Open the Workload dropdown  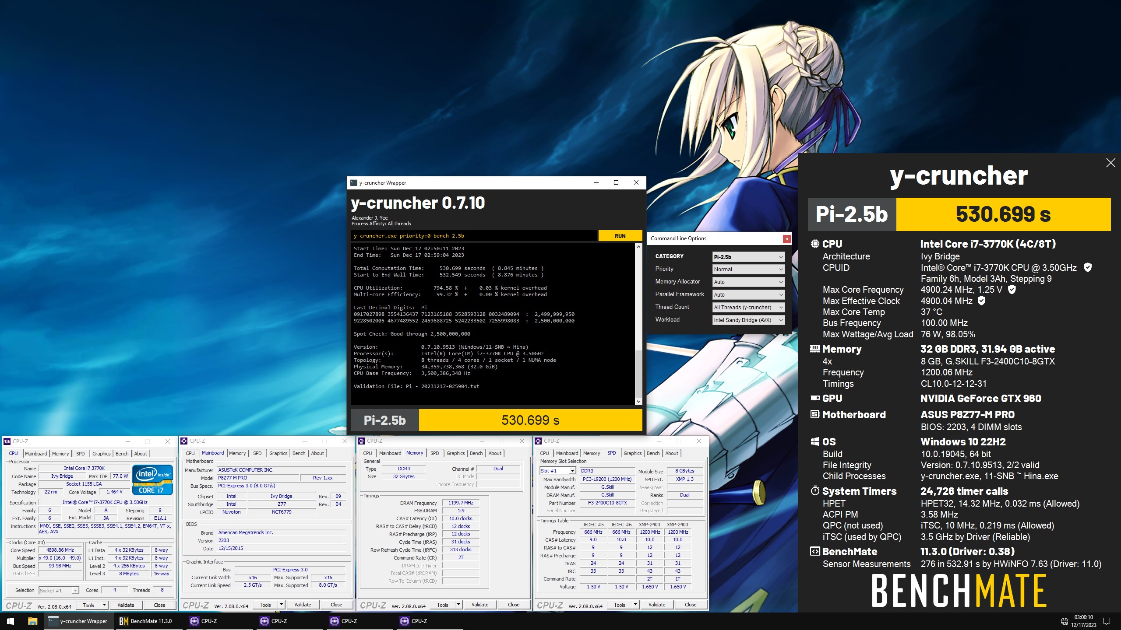[x=748, y=320]
